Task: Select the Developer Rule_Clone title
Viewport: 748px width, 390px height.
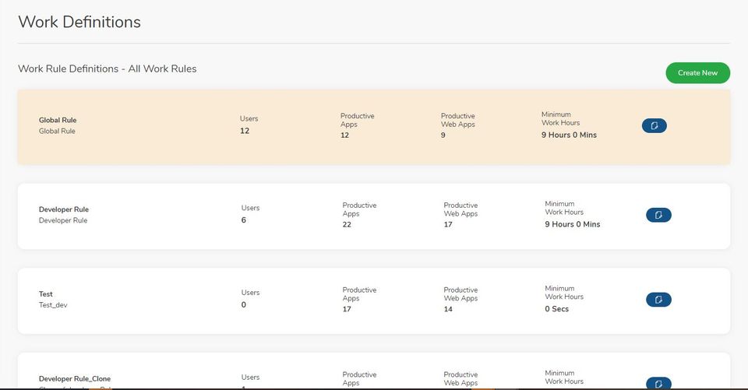Action: pyautogui.click(x=75, y=378)
